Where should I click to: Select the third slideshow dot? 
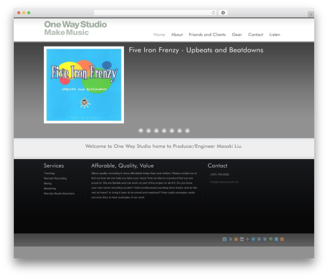[x=156, y=131]
